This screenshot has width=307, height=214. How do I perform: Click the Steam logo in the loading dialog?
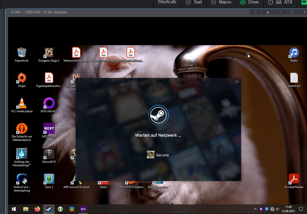[x=158, y=115]
